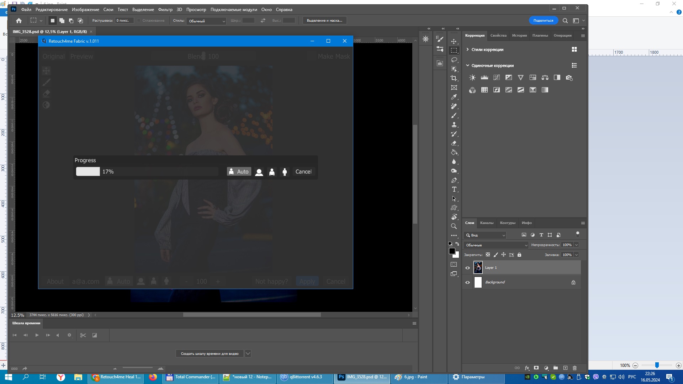Viewport: 683px width, 384px height.
Task: Hide Layer 1 visibility eye
Action: pos(467,268)
